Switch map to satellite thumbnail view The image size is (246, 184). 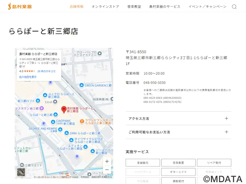click(21, 172)
